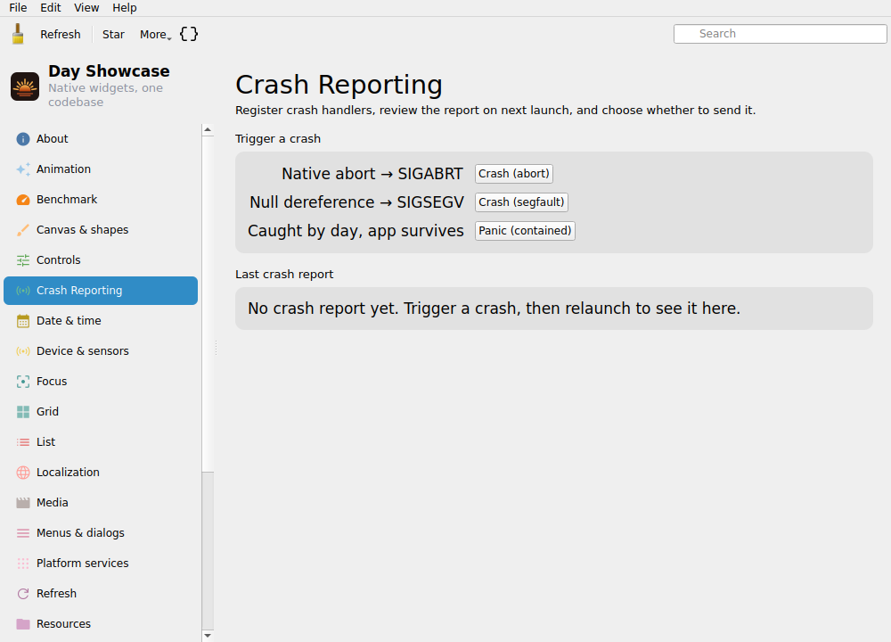Select Crash Reporting label in sidebar
This screenshot has height=642, width=891.
click(79, 291)
